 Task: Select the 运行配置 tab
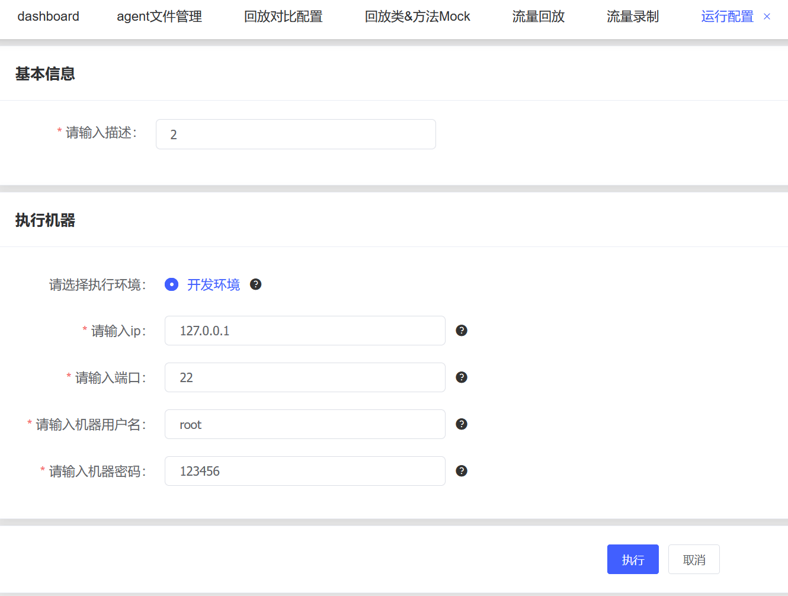coord(727,17)
